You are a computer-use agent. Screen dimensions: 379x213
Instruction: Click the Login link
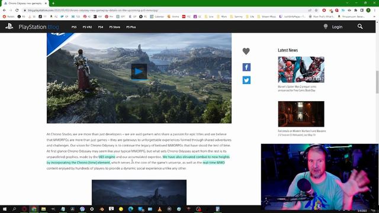coord(337,27)
